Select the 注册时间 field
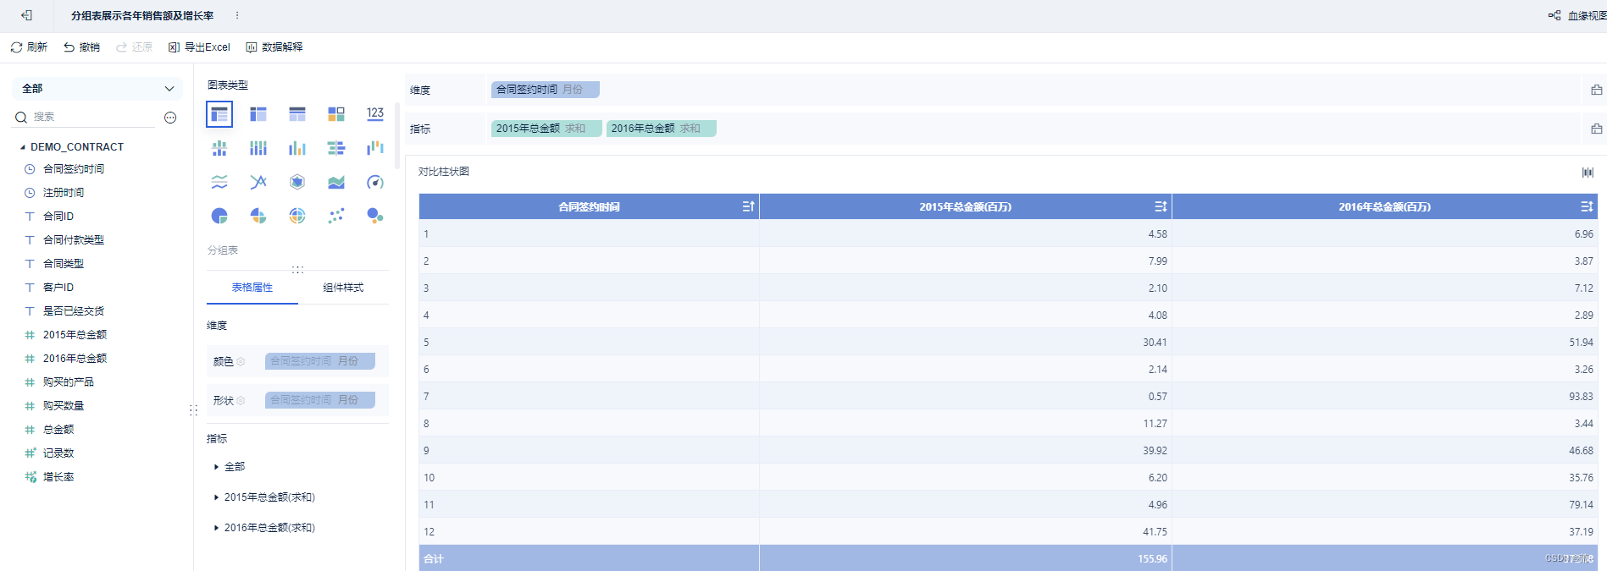Screen dimensions: 1607x571 [x=64, y=193]
